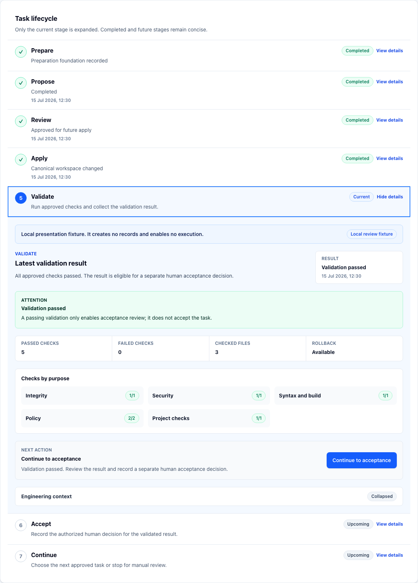Click the Apply stage checkmark icon

click(x=21, y=160)
